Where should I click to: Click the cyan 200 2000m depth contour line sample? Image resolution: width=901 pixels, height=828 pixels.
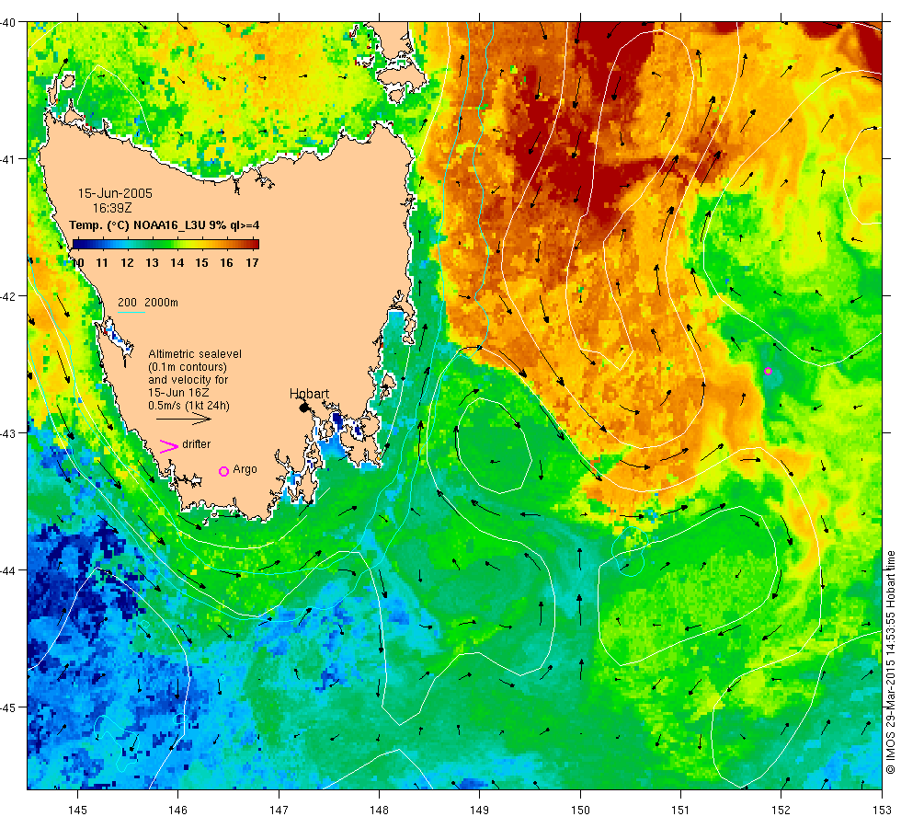click(131, 312)
